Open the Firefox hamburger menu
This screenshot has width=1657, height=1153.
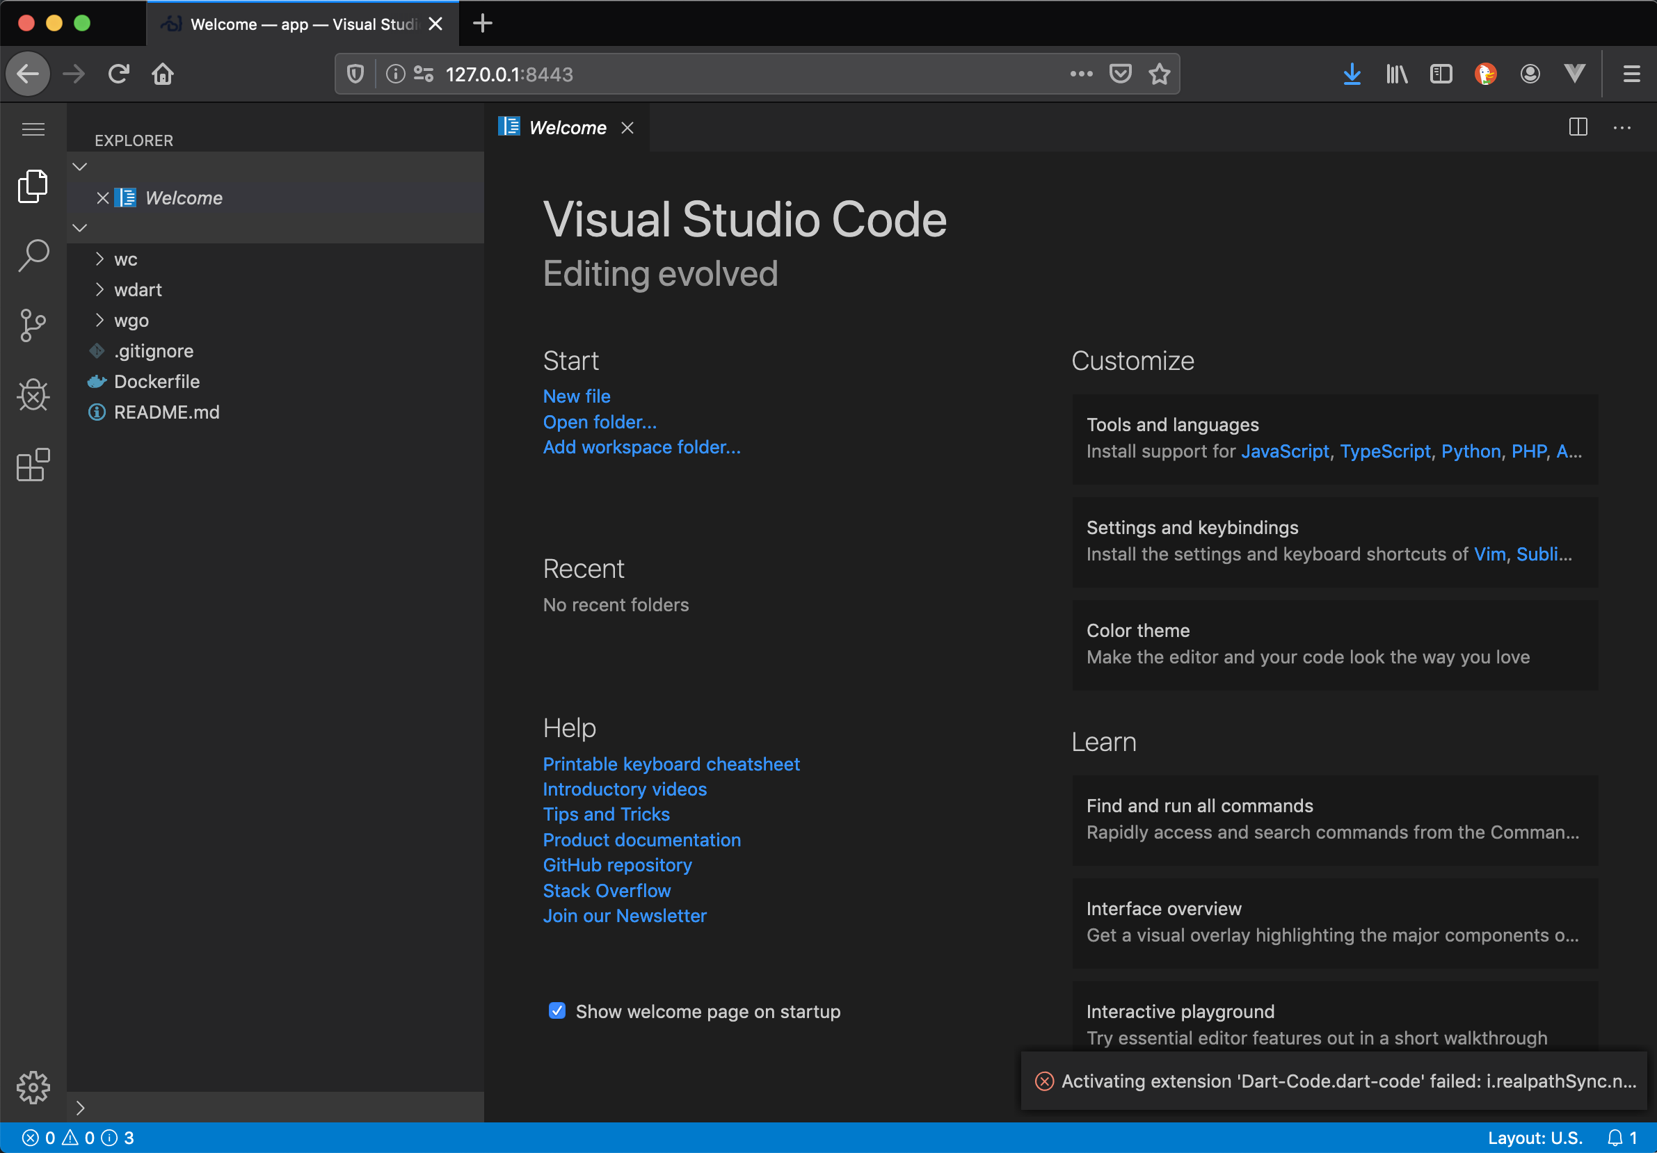(1632, 74)
